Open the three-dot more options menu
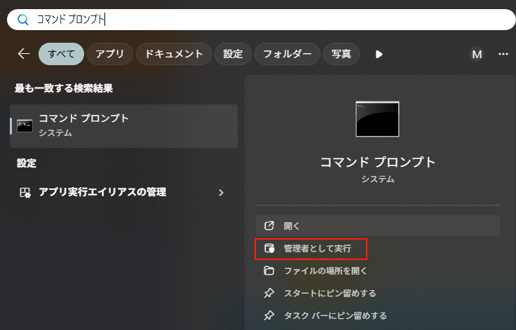Viewport: 516px width, 330px height. pyautogui.click(x=503, y=54)
